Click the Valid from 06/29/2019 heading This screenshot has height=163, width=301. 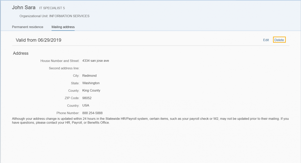pyautogui.click(x=38, y=40)
